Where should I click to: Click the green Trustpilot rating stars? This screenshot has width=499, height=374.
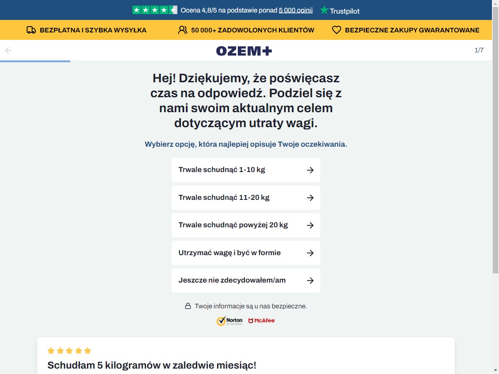(x=155, y=10)
